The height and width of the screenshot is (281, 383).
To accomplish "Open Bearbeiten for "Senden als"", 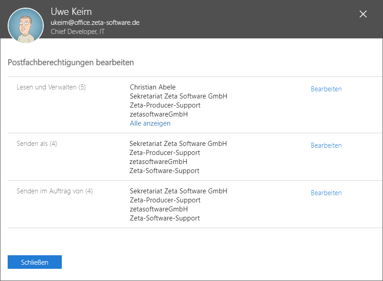I will pos(326,145).
